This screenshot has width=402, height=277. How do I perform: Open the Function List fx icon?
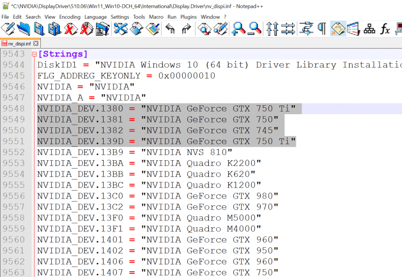[385, 28]
